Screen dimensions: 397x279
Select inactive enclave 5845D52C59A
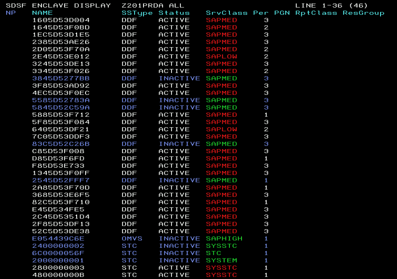click(x=61, y=108)
